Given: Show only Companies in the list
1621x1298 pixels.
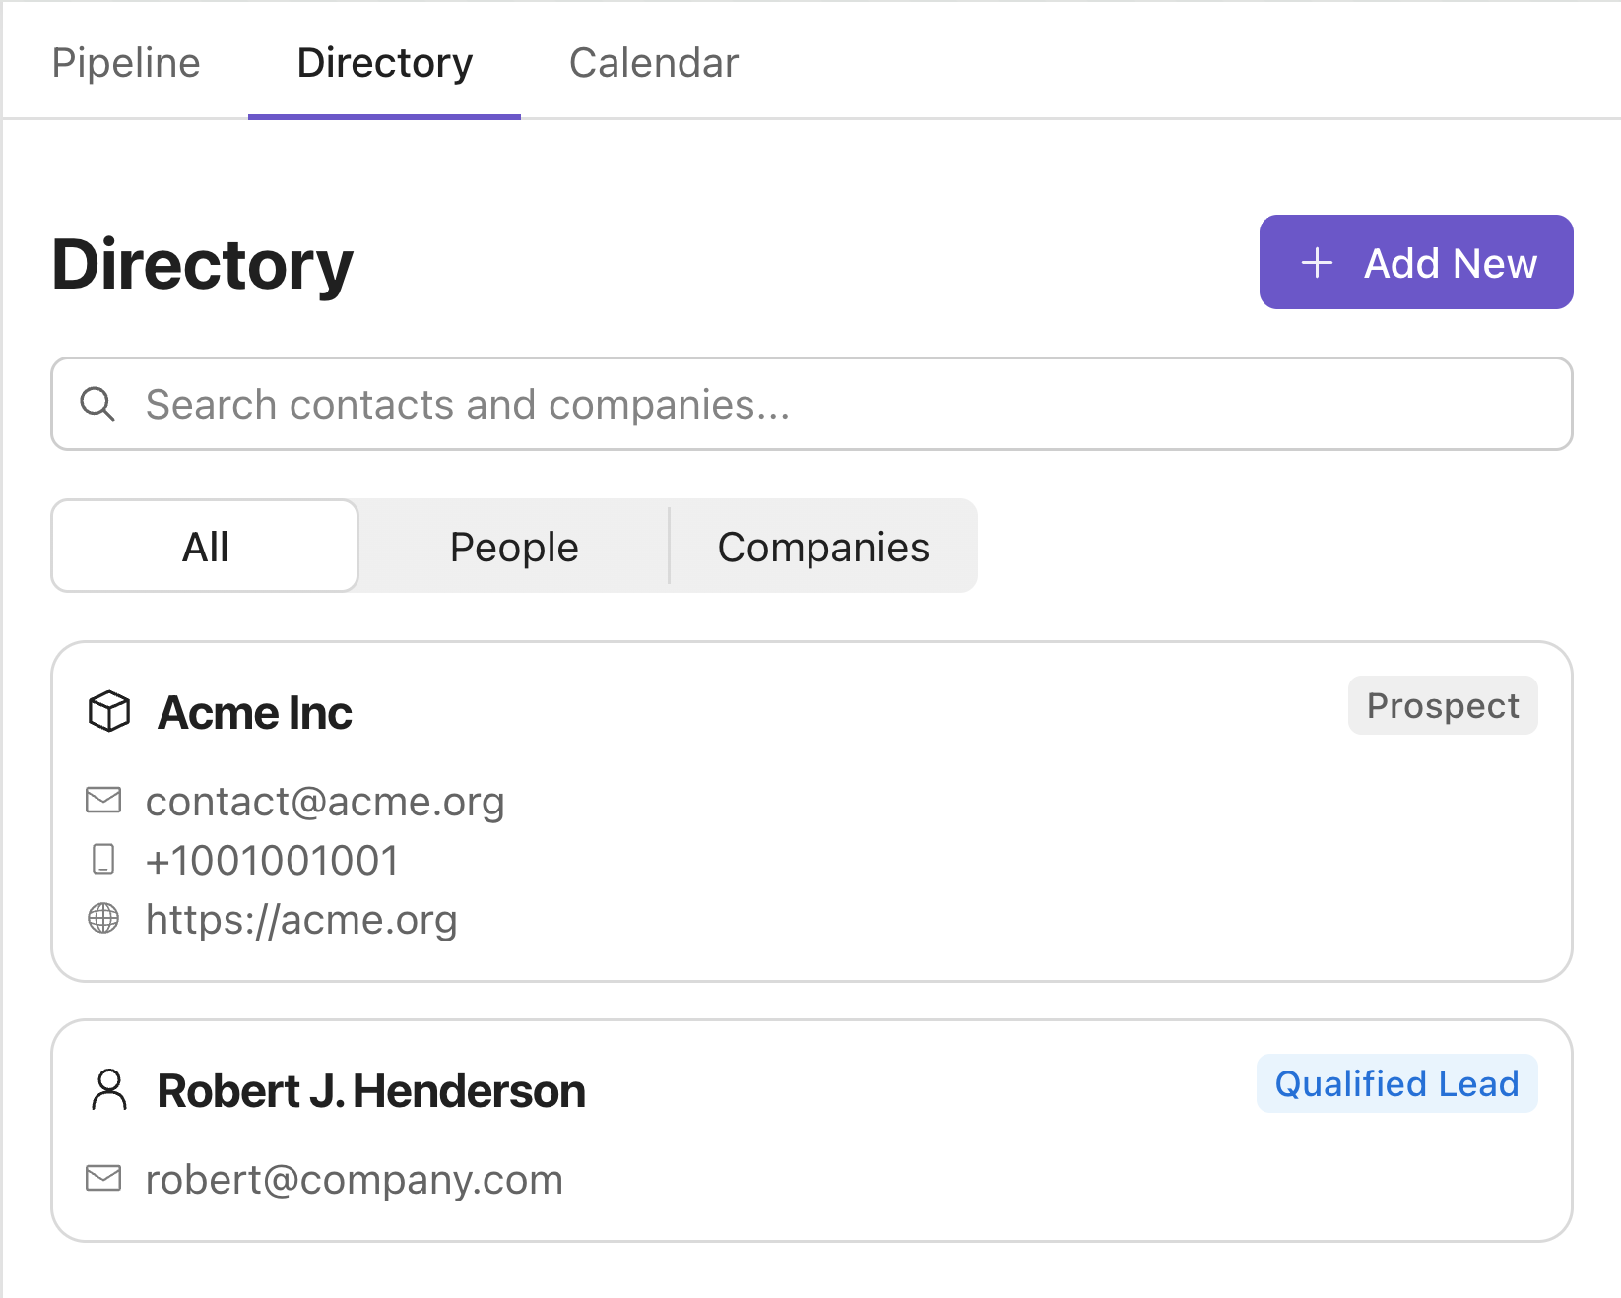Looking at the screenshot, I should (823, 547).
